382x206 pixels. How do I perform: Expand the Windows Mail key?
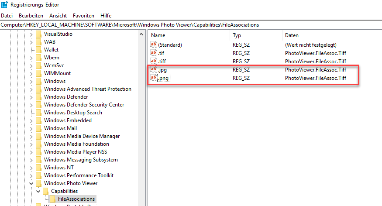coord(31,129)
